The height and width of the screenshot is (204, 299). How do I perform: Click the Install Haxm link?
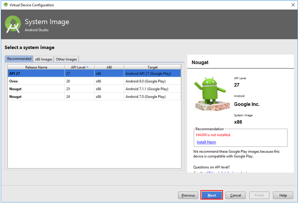[206, 142]
